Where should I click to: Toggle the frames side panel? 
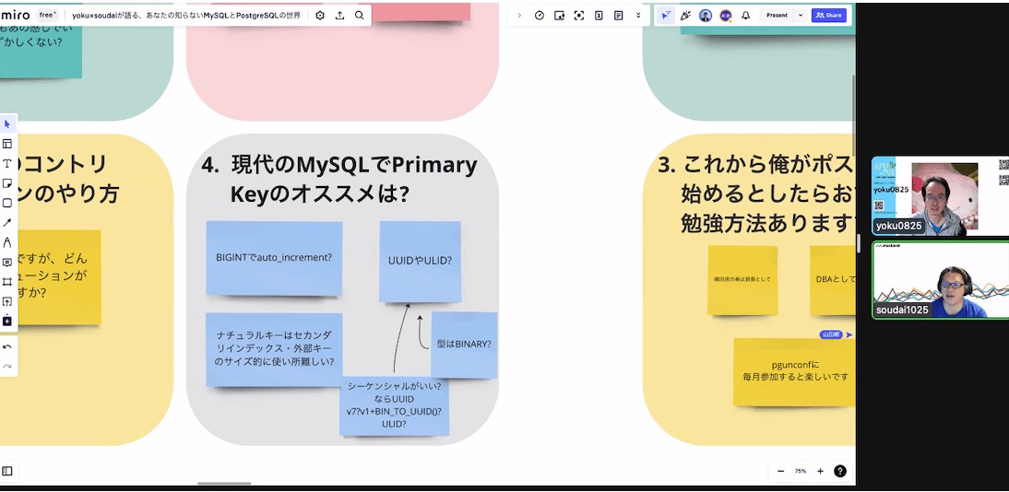pyautogui.click(x=7, y=471)
